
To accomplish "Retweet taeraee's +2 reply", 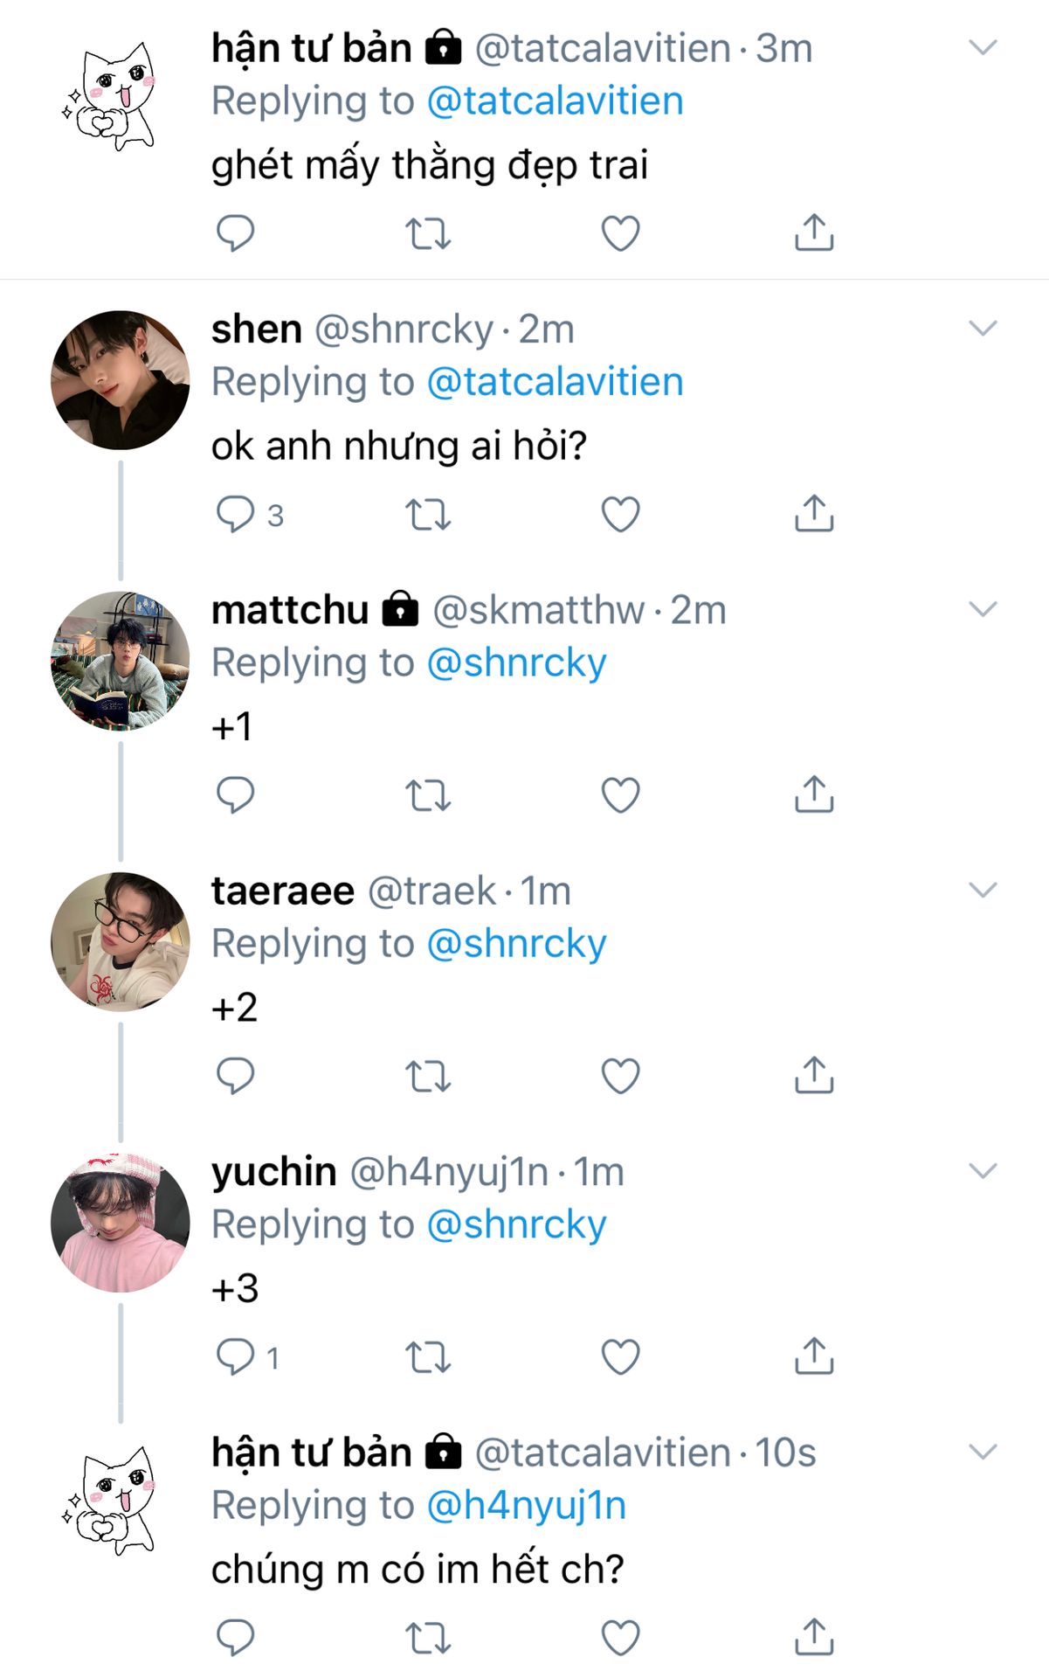I will pos(428,1076).
